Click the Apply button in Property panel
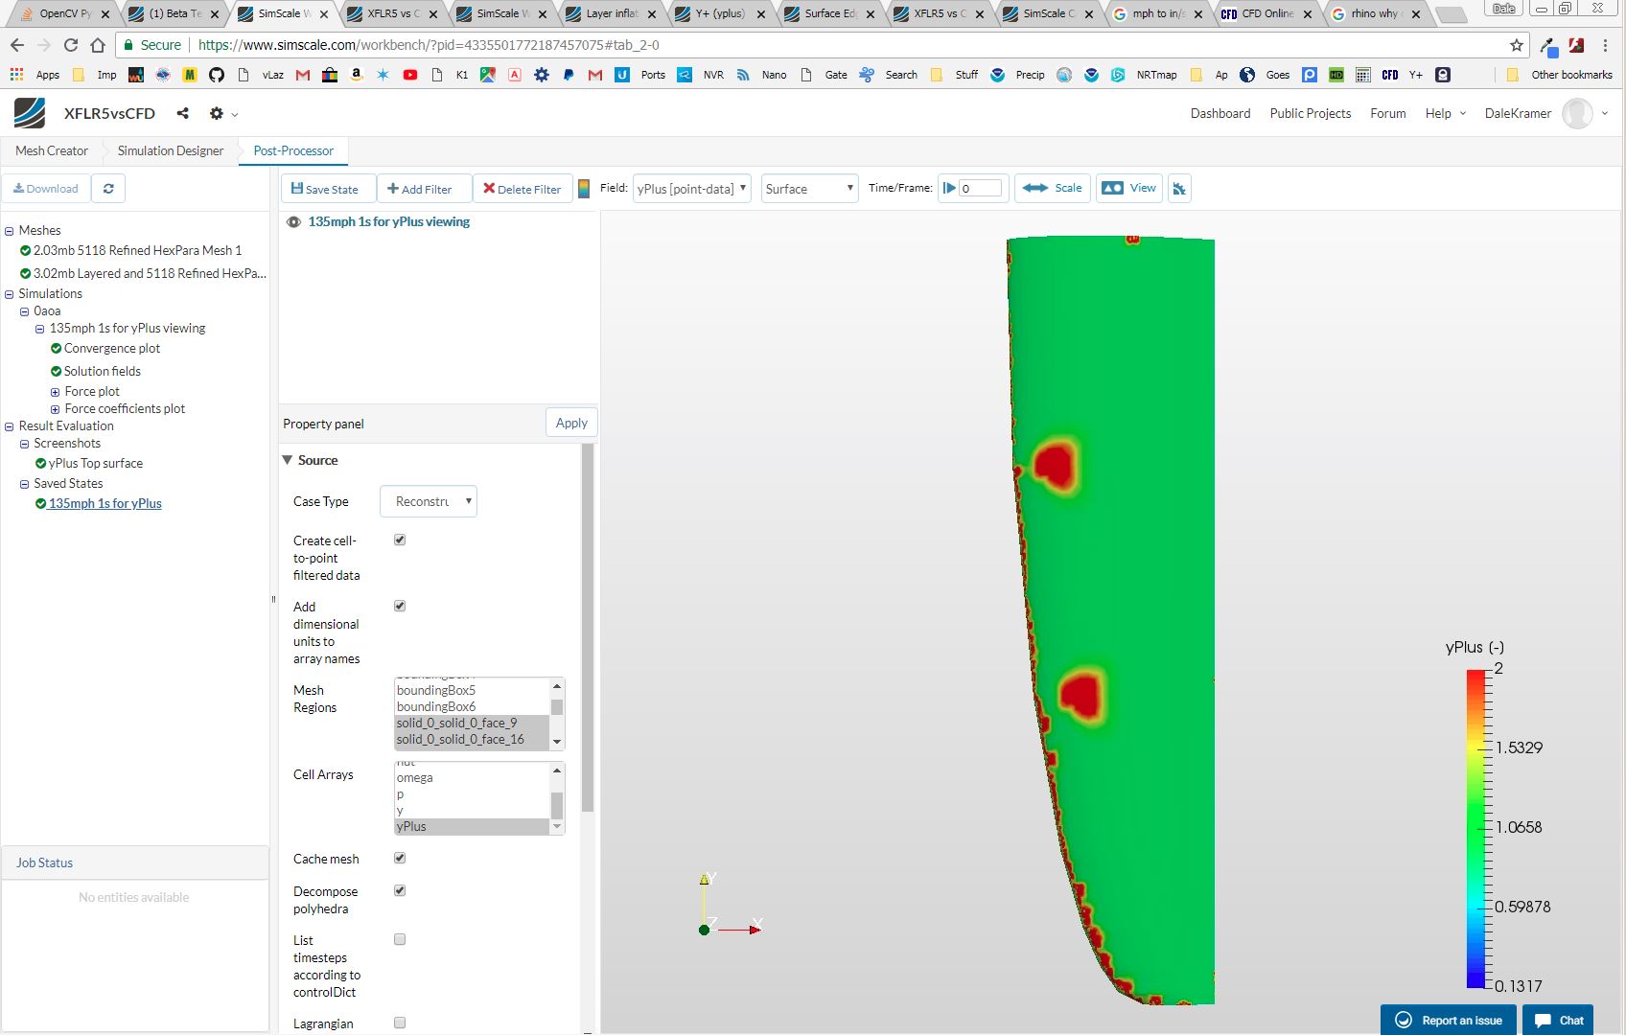The width and height of the screenshot is (1626, 1035). pos(571,423)
